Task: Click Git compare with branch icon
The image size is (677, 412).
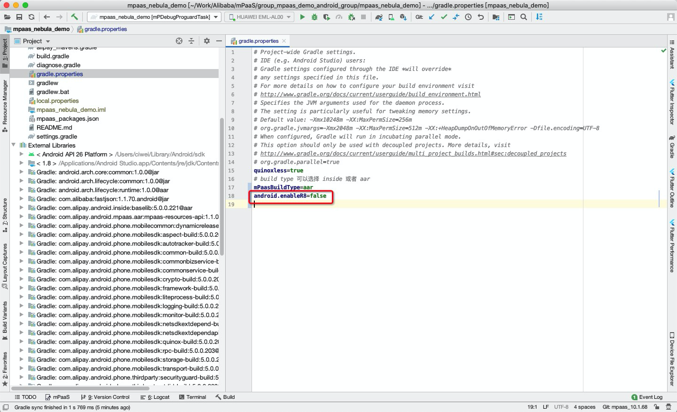Action: 456,17
